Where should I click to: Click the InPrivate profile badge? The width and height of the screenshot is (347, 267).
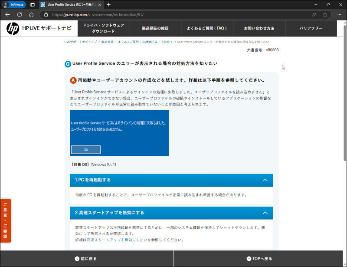click(x=14, y=4)
